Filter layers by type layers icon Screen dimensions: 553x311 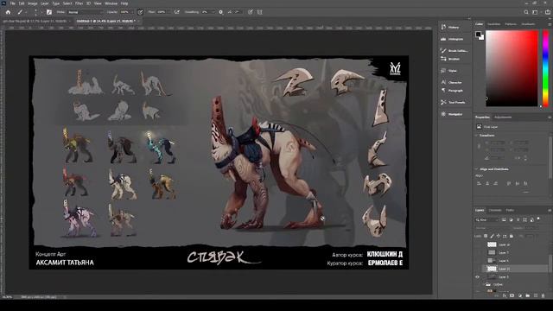click(518, 220)
